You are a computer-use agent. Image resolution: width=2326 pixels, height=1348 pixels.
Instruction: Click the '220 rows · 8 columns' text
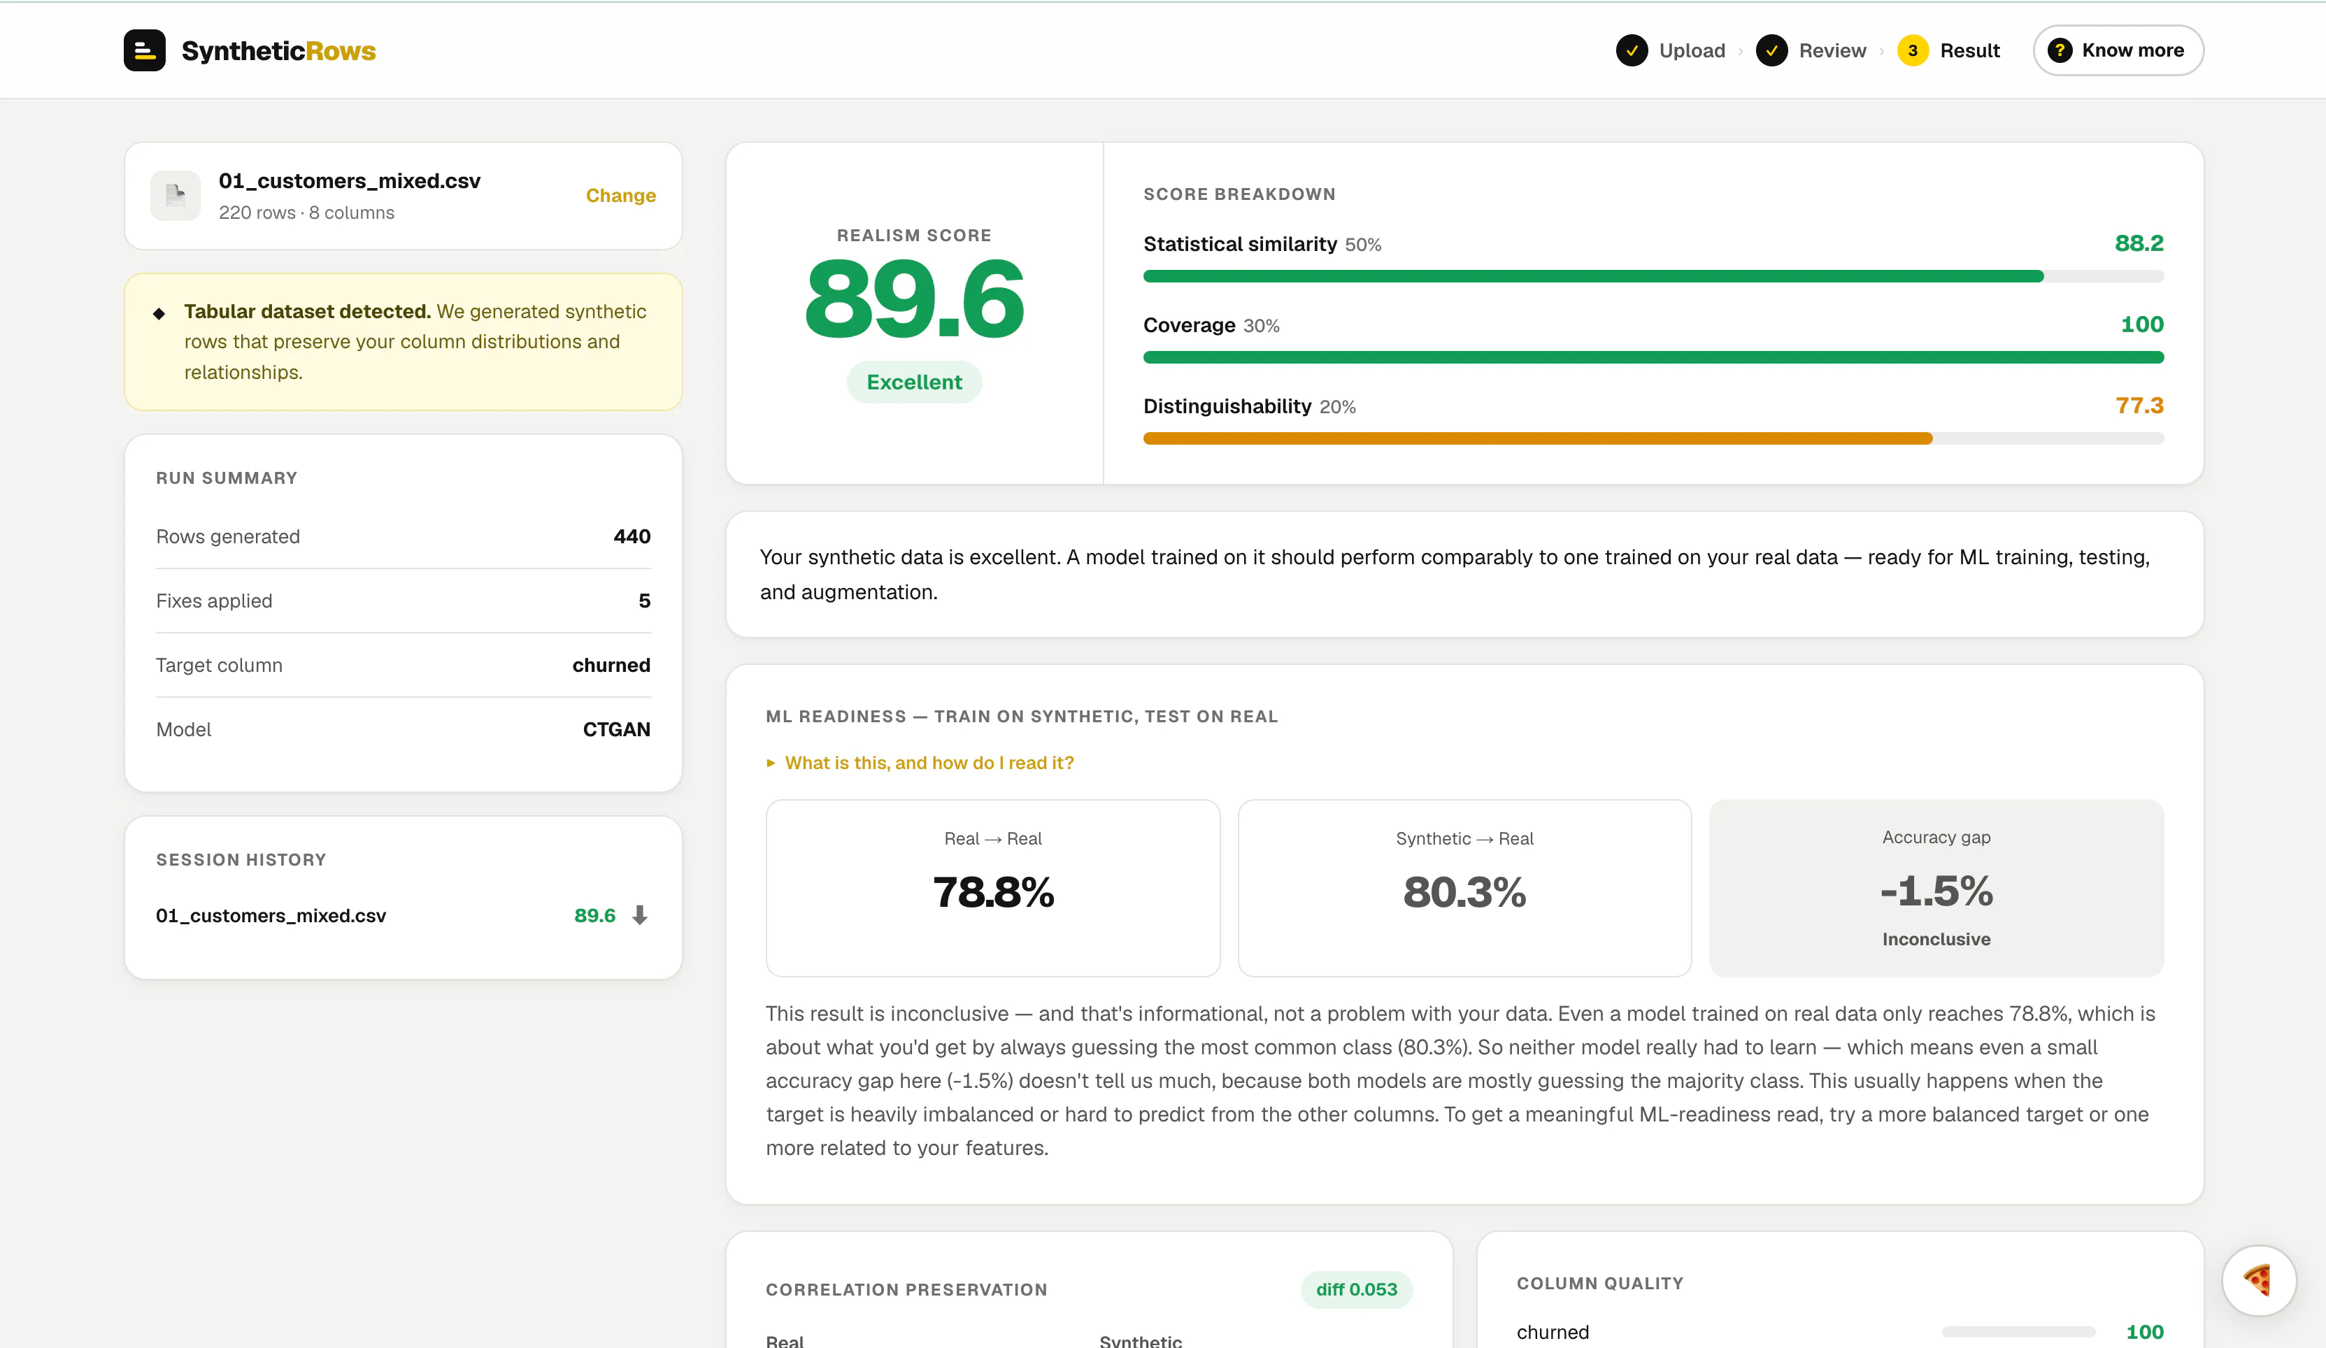point(306,213)
